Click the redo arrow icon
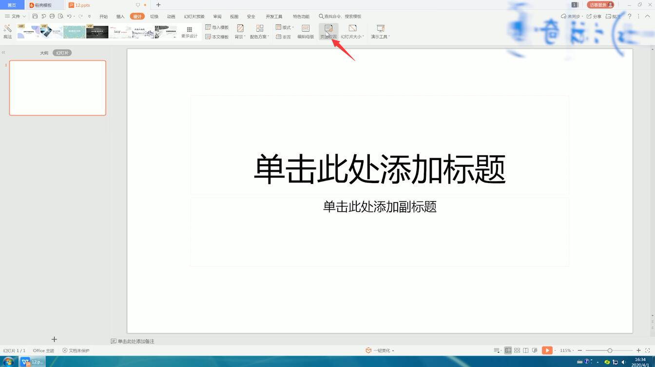Screen dimensions: 655x367 point(80,17)
